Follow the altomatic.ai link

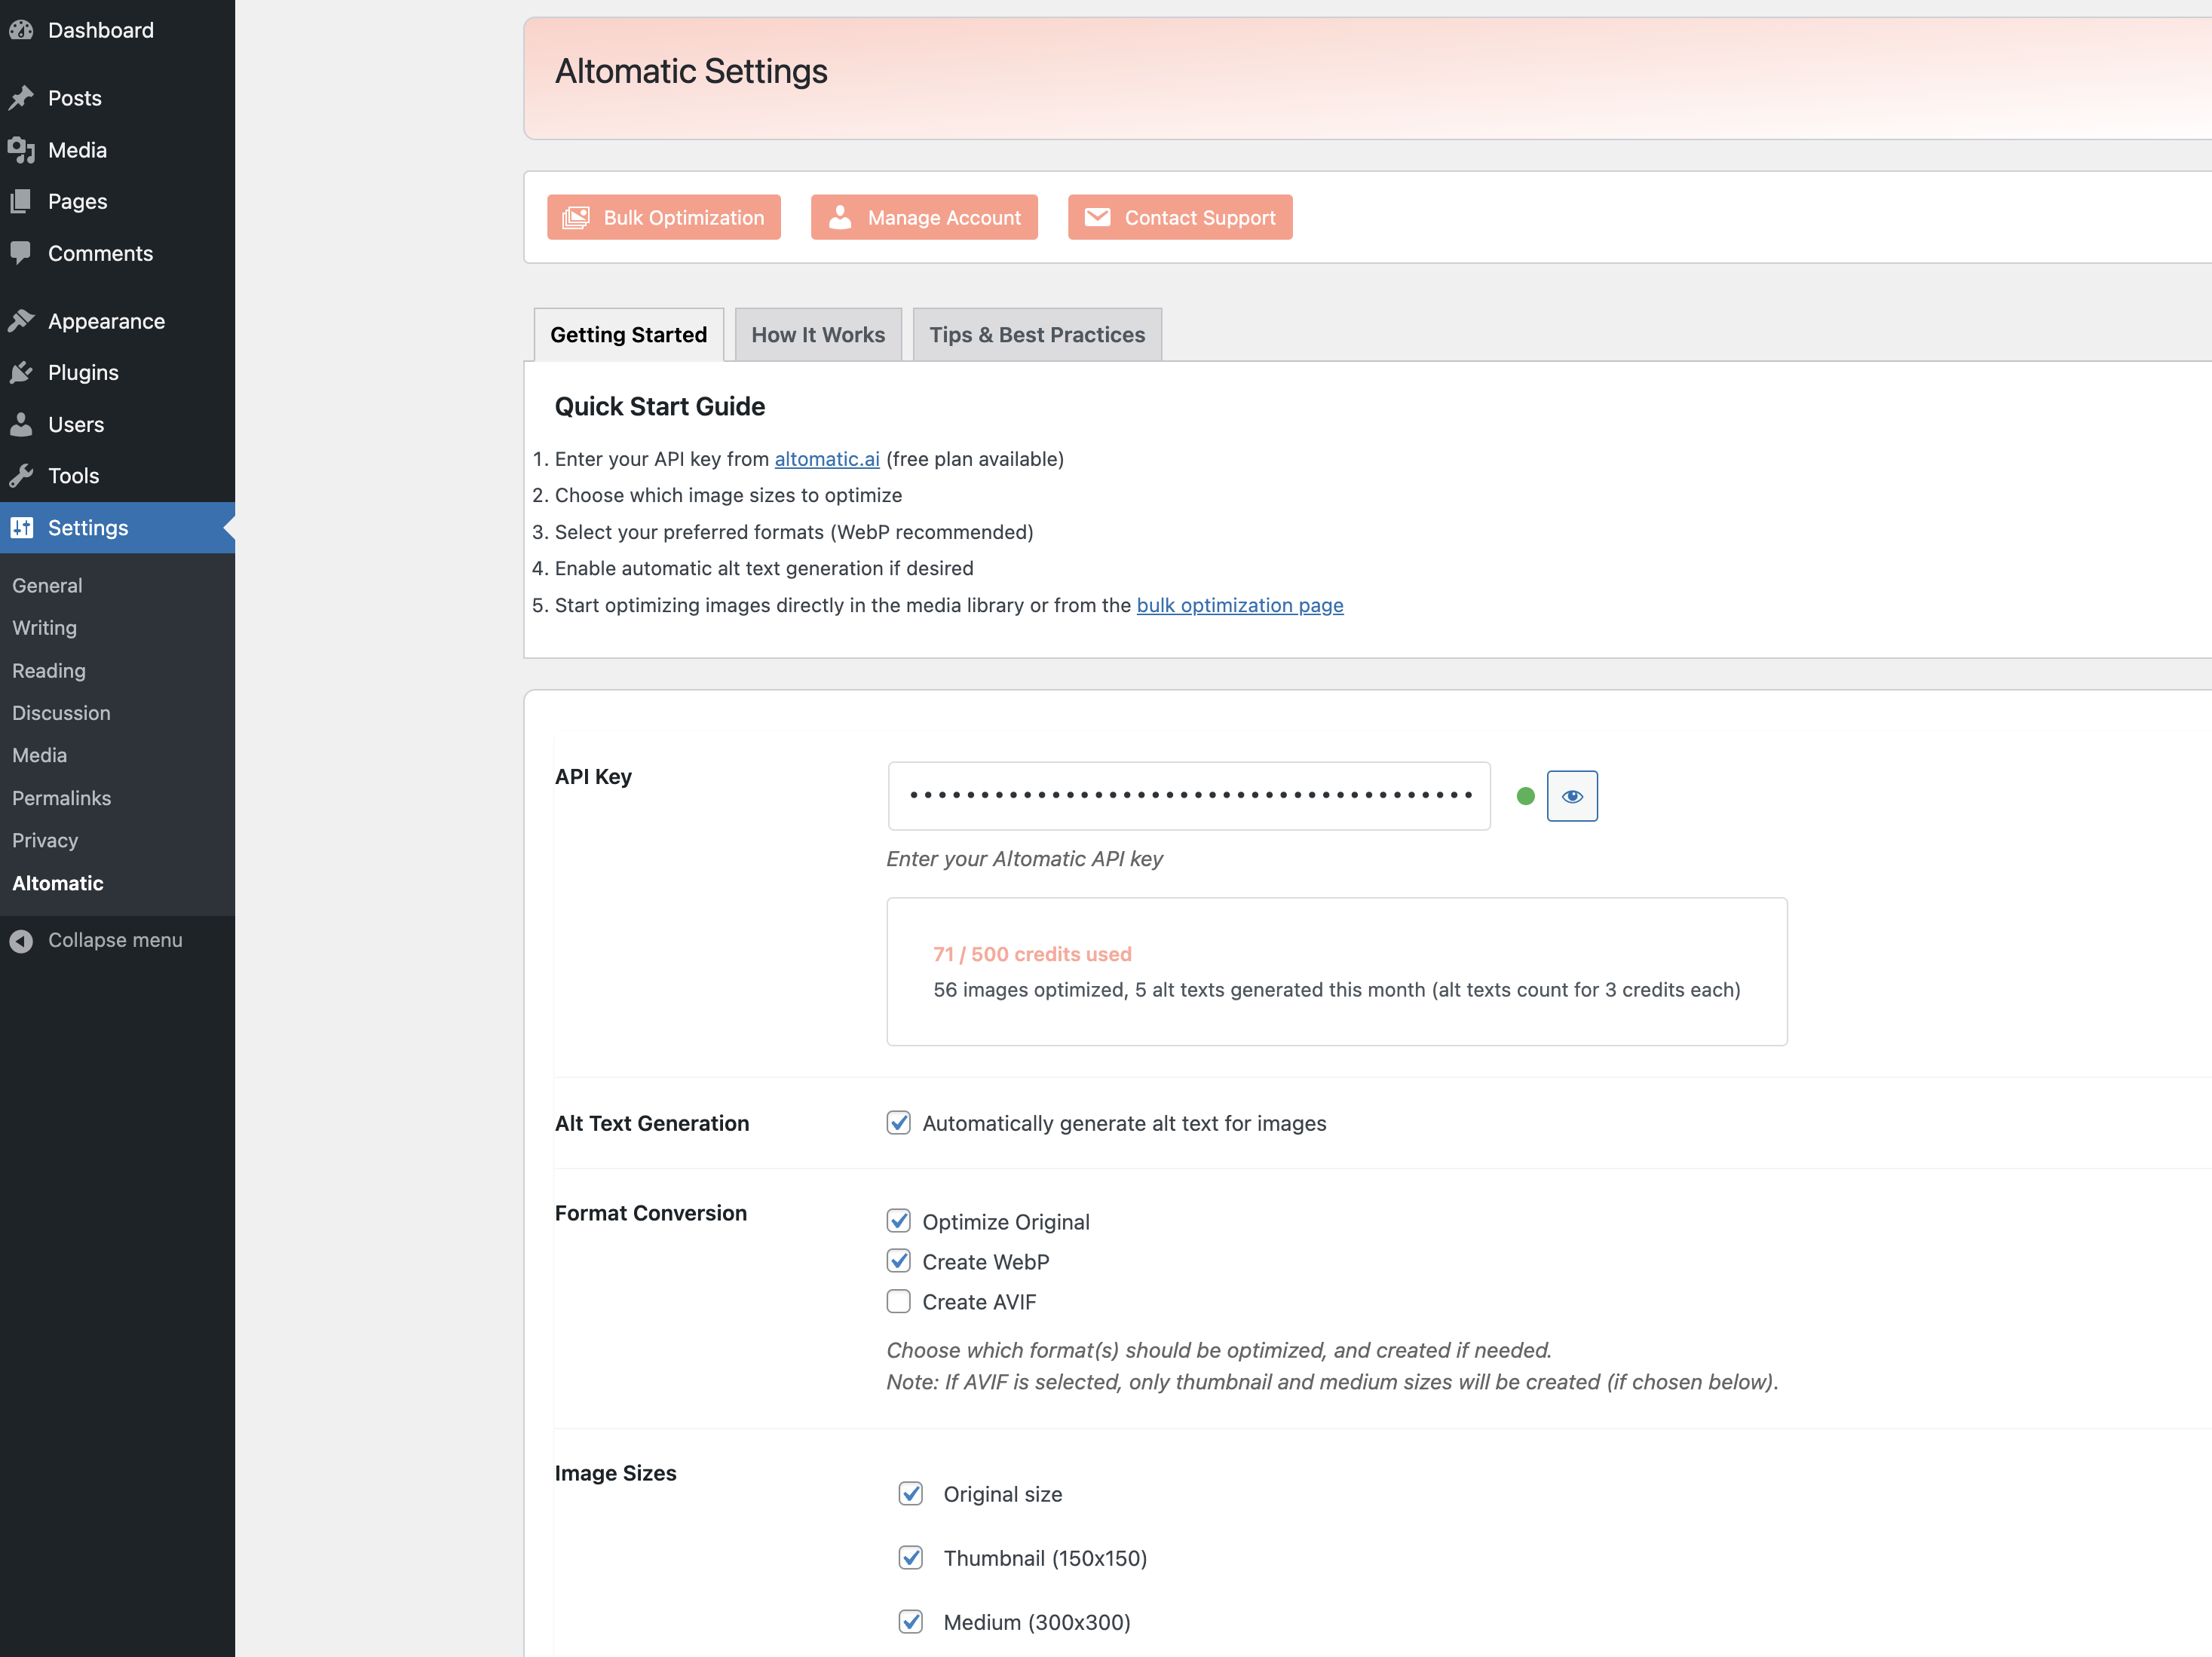click(x=826, y=459)
